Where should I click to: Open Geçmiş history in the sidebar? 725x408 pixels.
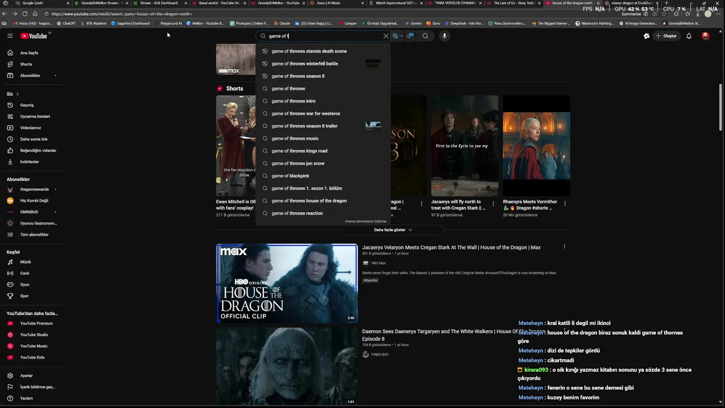point(27,105)
